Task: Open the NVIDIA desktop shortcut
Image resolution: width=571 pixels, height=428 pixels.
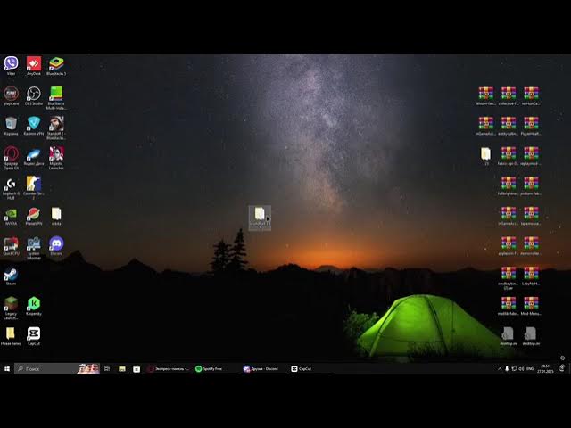Action: [11, 216]
